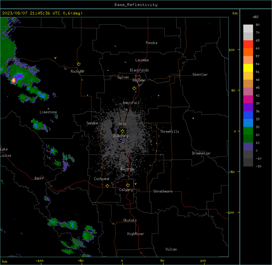Click the Calgary city label

[126, 190]
